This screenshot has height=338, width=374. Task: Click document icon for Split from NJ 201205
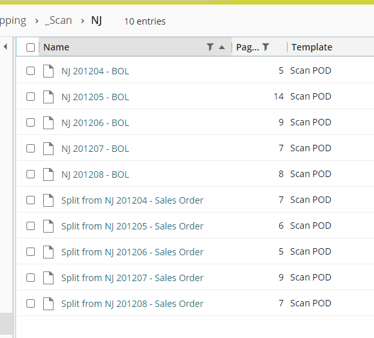click(x=48, y=226)
